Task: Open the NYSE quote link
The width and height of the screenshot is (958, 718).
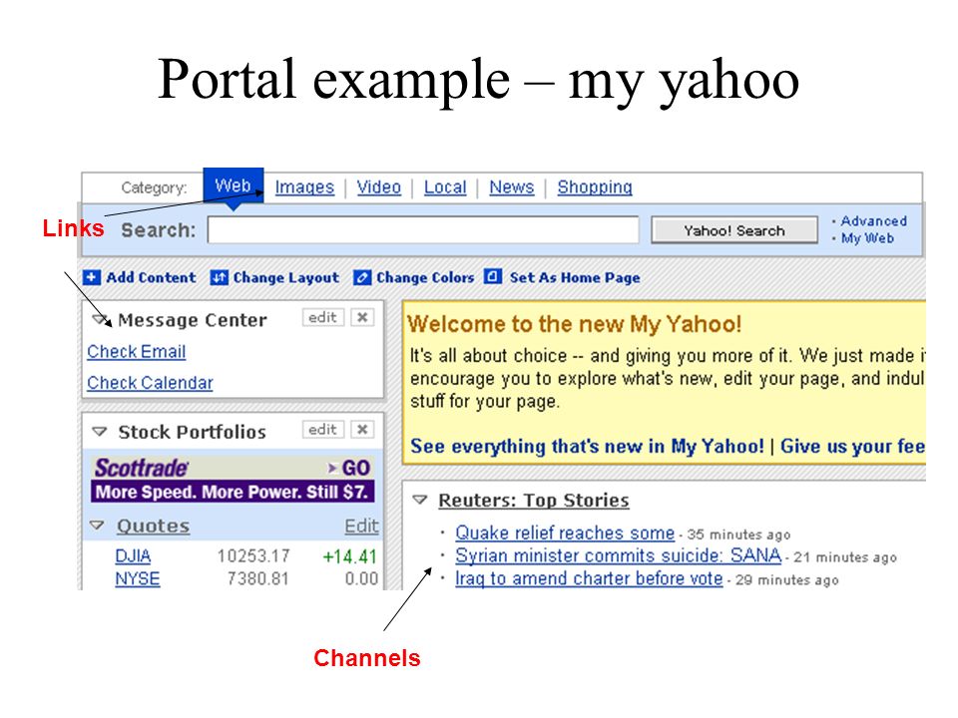Action: click(138, 578)
